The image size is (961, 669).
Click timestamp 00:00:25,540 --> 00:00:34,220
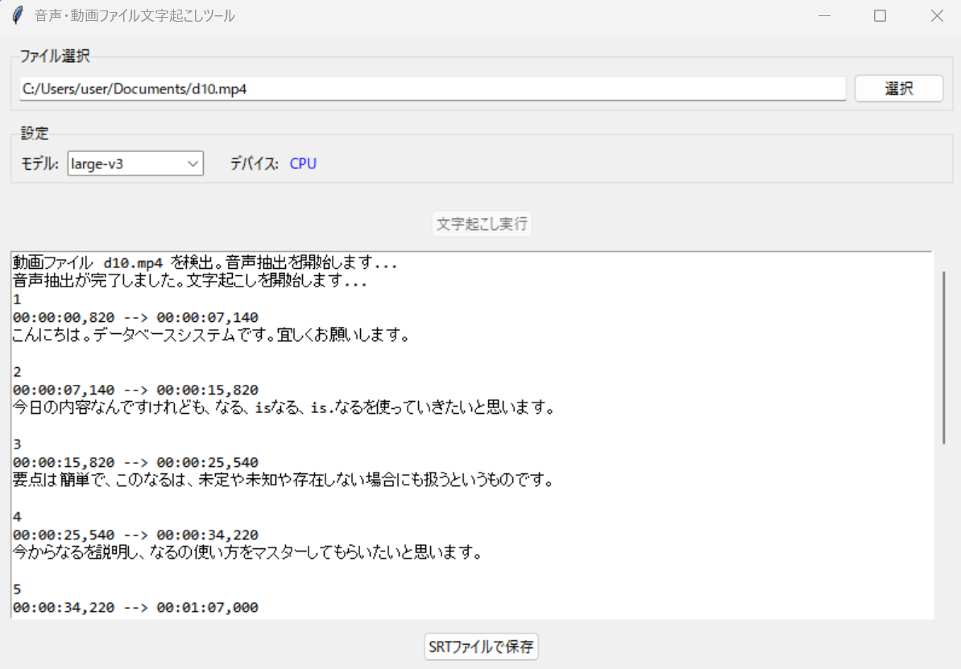tap(135, 535)
